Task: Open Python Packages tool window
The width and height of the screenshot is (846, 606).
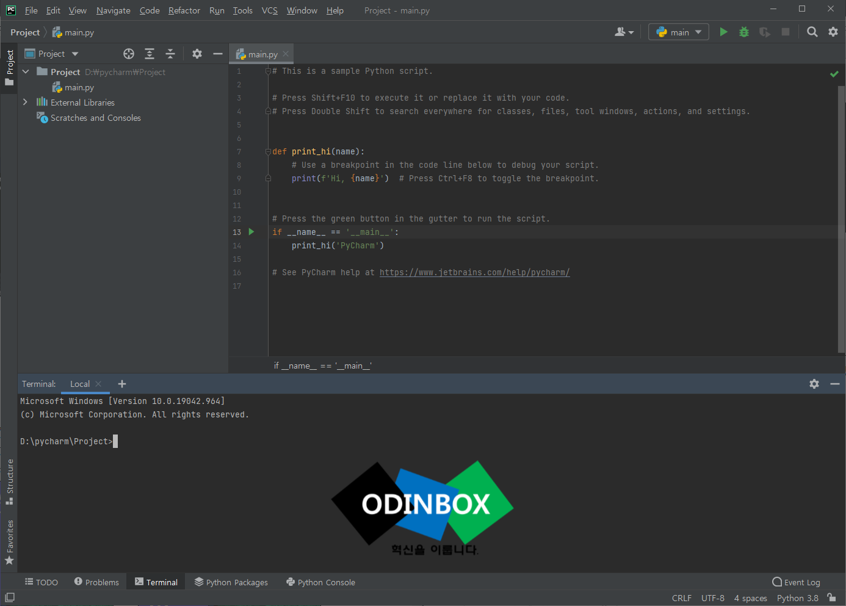Action: pyautogui.click(x=231, y=582)
